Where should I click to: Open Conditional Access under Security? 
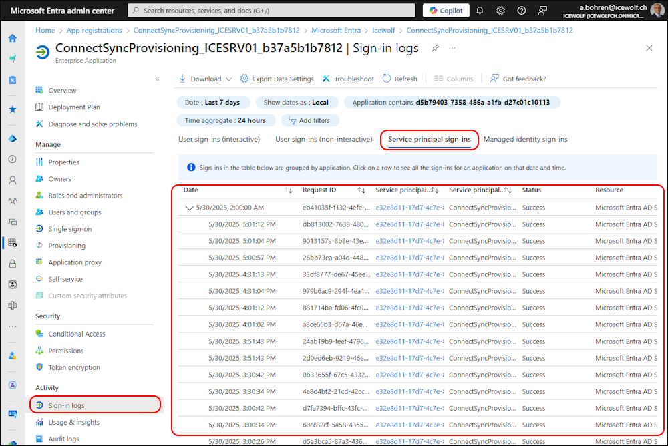point(77,334)
